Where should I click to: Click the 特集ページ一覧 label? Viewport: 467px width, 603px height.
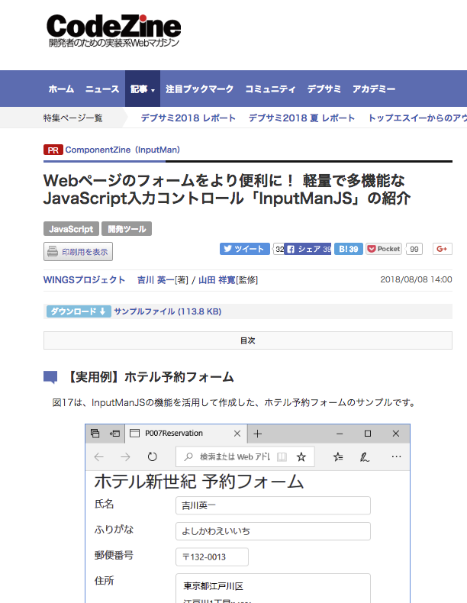72,118
